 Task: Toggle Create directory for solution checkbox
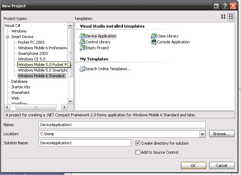point(138,143)
